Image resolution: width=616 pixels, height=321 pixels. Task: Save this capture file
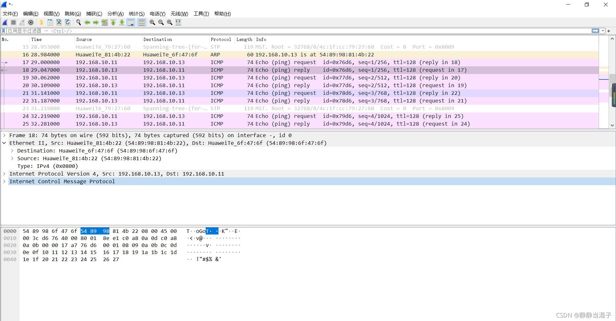click(x=50, y=22)
